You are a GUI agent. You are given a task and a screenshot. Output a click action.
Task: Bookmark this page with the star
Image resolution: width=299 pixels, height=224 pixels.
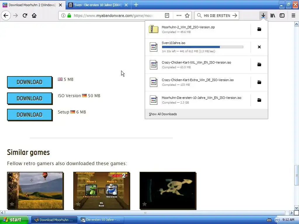187,15
